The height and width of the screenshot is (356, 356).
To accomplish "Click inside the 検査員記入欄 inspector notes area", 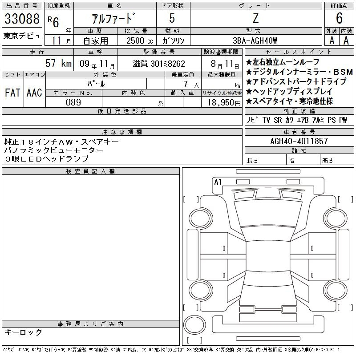I will (91, 247).
